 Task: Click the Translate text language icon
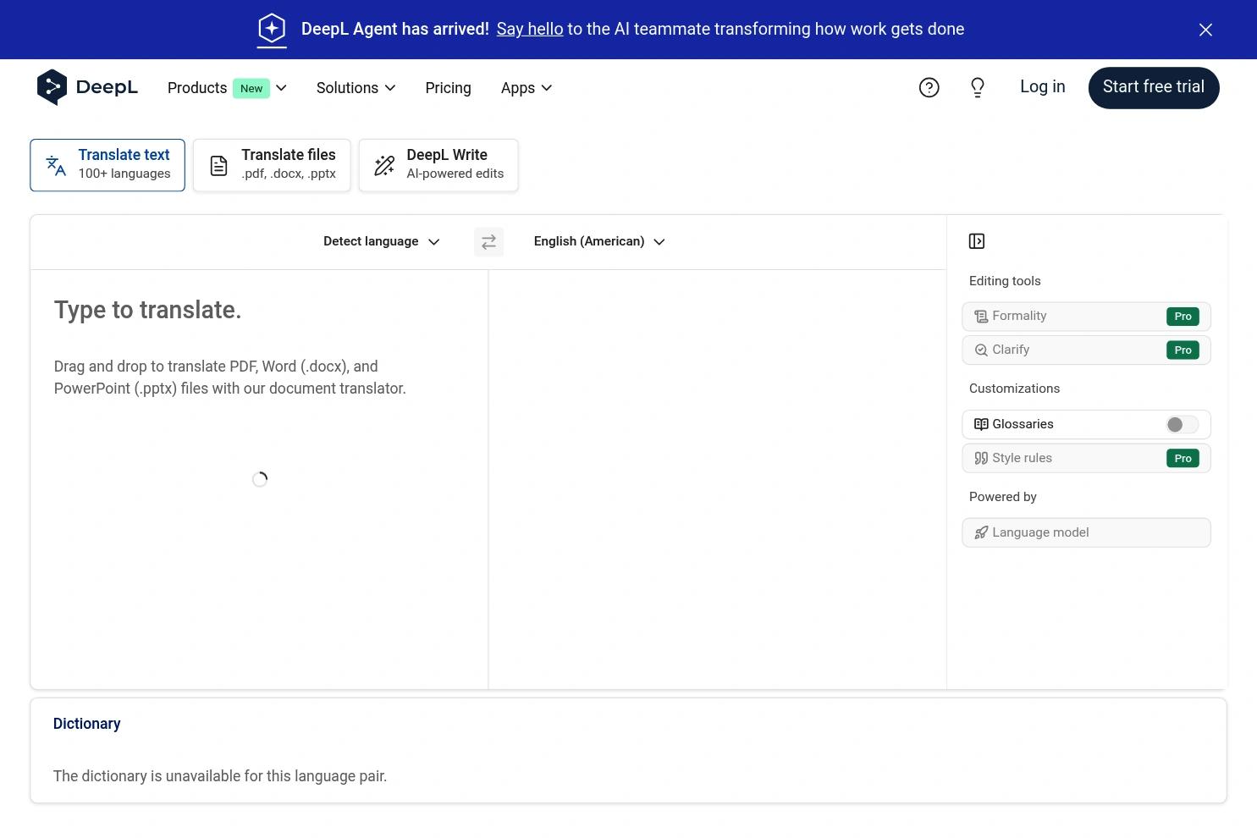coord(56,165)
